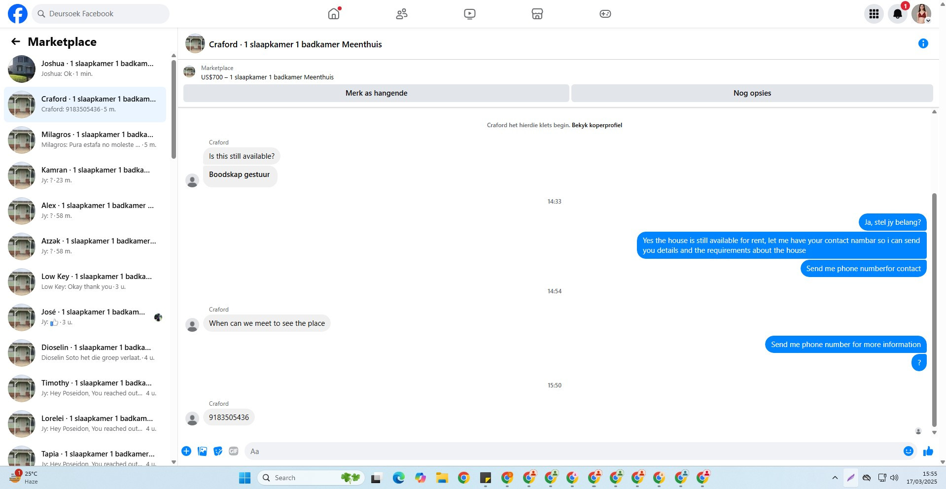Open the GIF picker
The image size is (946, 489).
pos(234,451)
